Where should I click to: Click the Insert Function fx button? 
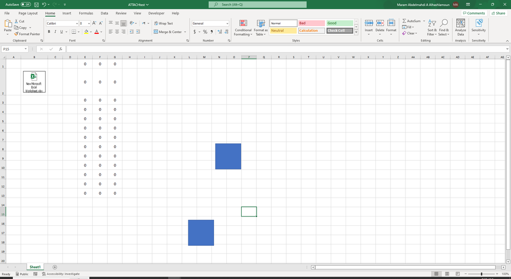click(60, 49)
